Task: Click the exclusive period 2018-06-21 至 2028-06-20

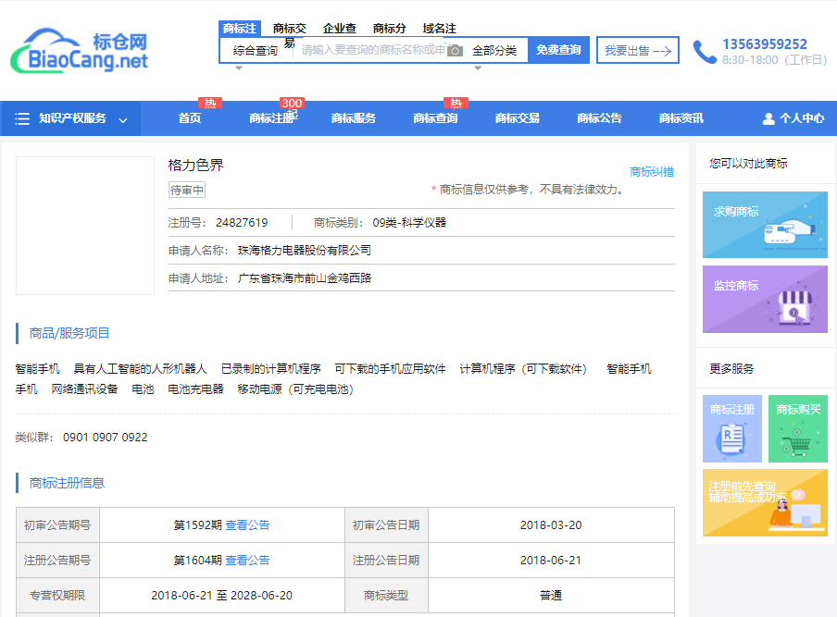Action: (x=221, y=596)
